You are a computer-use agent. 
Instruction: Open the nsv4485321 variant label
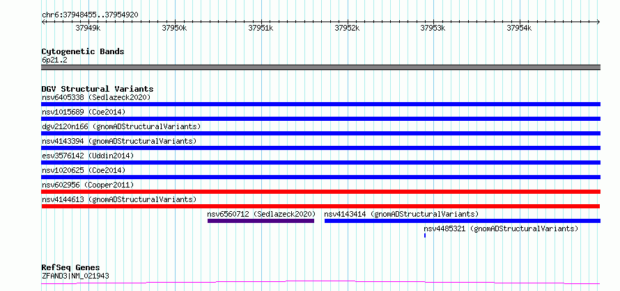tap(501, 228)
